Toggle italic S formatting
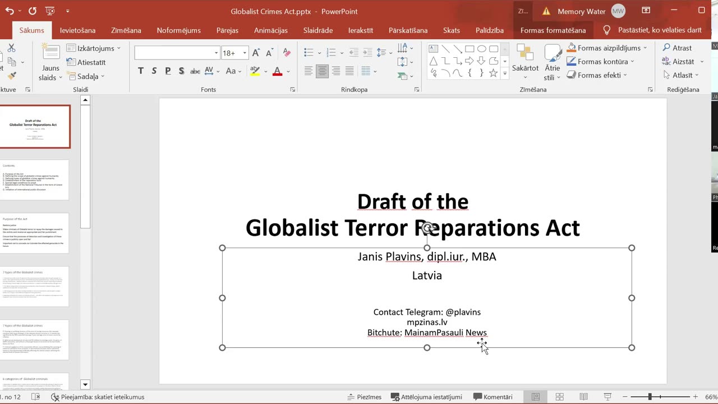Viewport: 718px width, 404px height. [154, 71]
